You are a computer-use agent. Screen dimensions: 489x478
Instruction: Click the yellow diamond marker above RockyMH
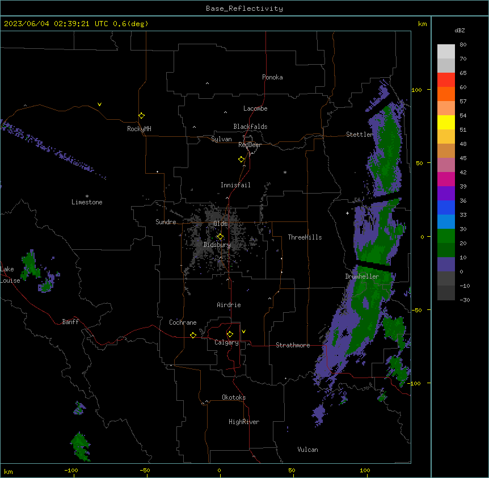pos(141,115)
